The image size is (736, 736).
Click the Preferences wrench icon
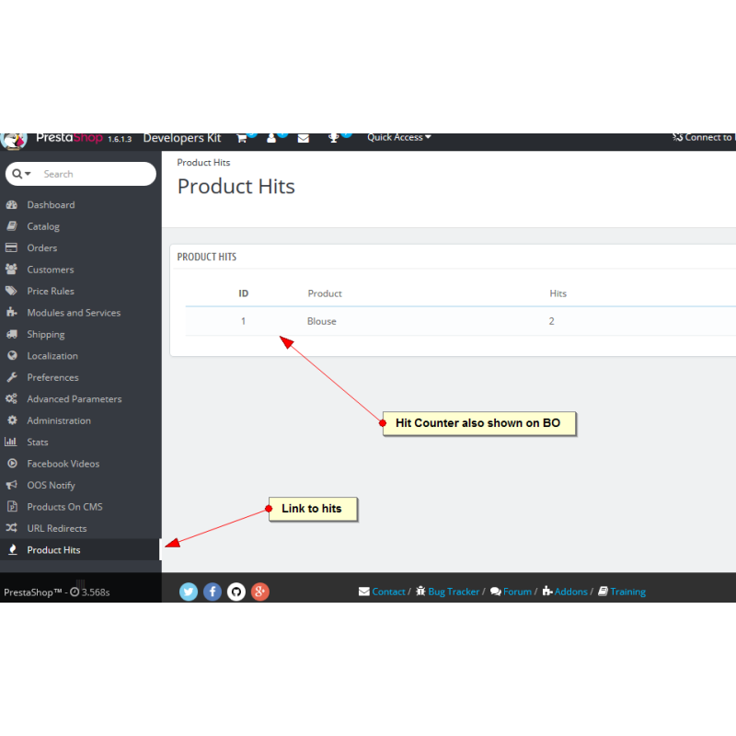(x=12, y=377)
